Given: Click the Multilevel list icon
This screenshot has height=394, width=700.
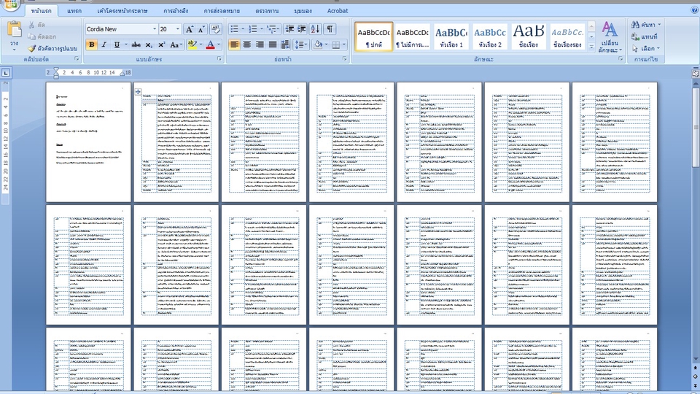Looking at the screenshot, I should [x=271, y=29].
